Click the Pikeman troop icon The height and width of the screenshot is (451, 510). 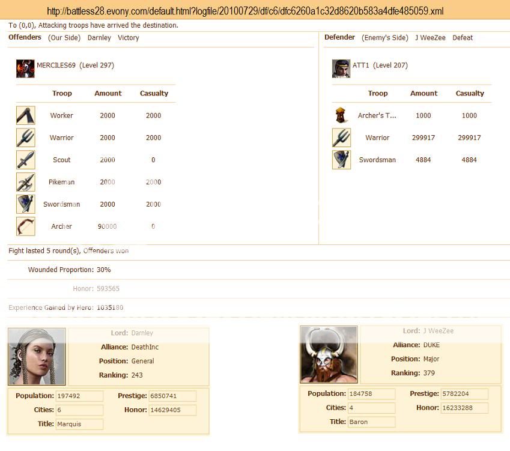(x=25, y=182)
